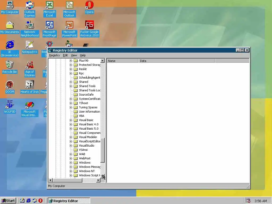The width and height of the screenshot is (272, 204).
Task: Open Network Neighborhood icon
Action: pos(30,29)
